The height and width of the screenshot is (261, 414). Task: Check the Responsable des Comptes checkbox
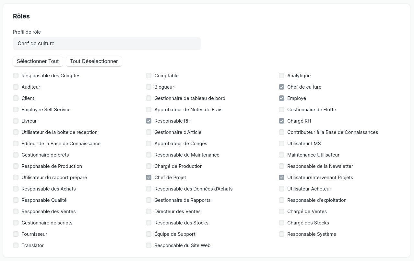pos(16,76)
